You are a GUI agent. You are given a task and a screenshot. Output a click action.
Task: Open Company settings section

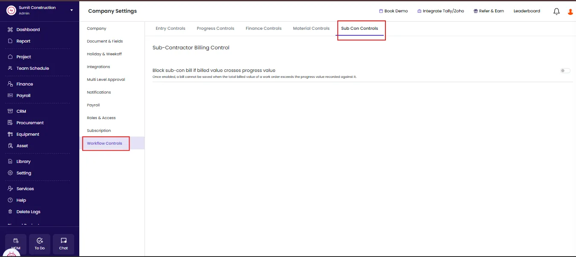(x=97, y=29)
